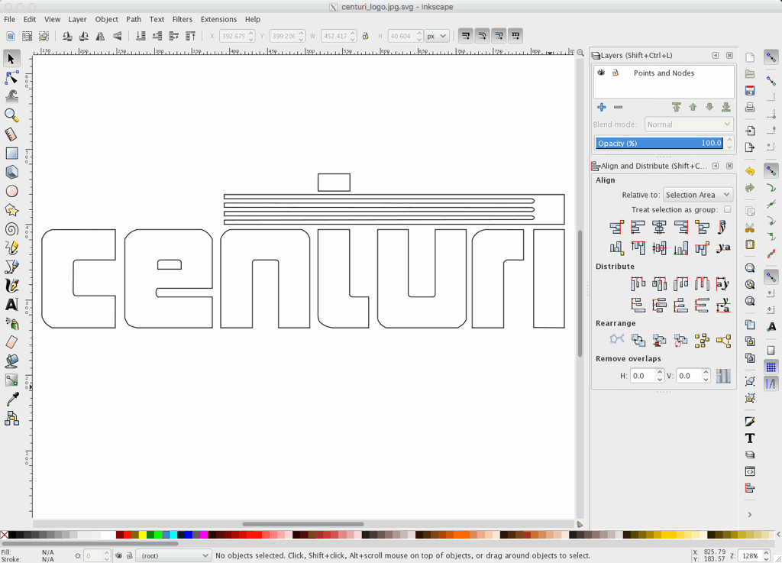The image size is (782, 563).
Task: Toggle move patterns with objects button
Action: (515, 36)
